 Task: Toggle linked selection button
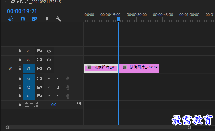point(35,19)
